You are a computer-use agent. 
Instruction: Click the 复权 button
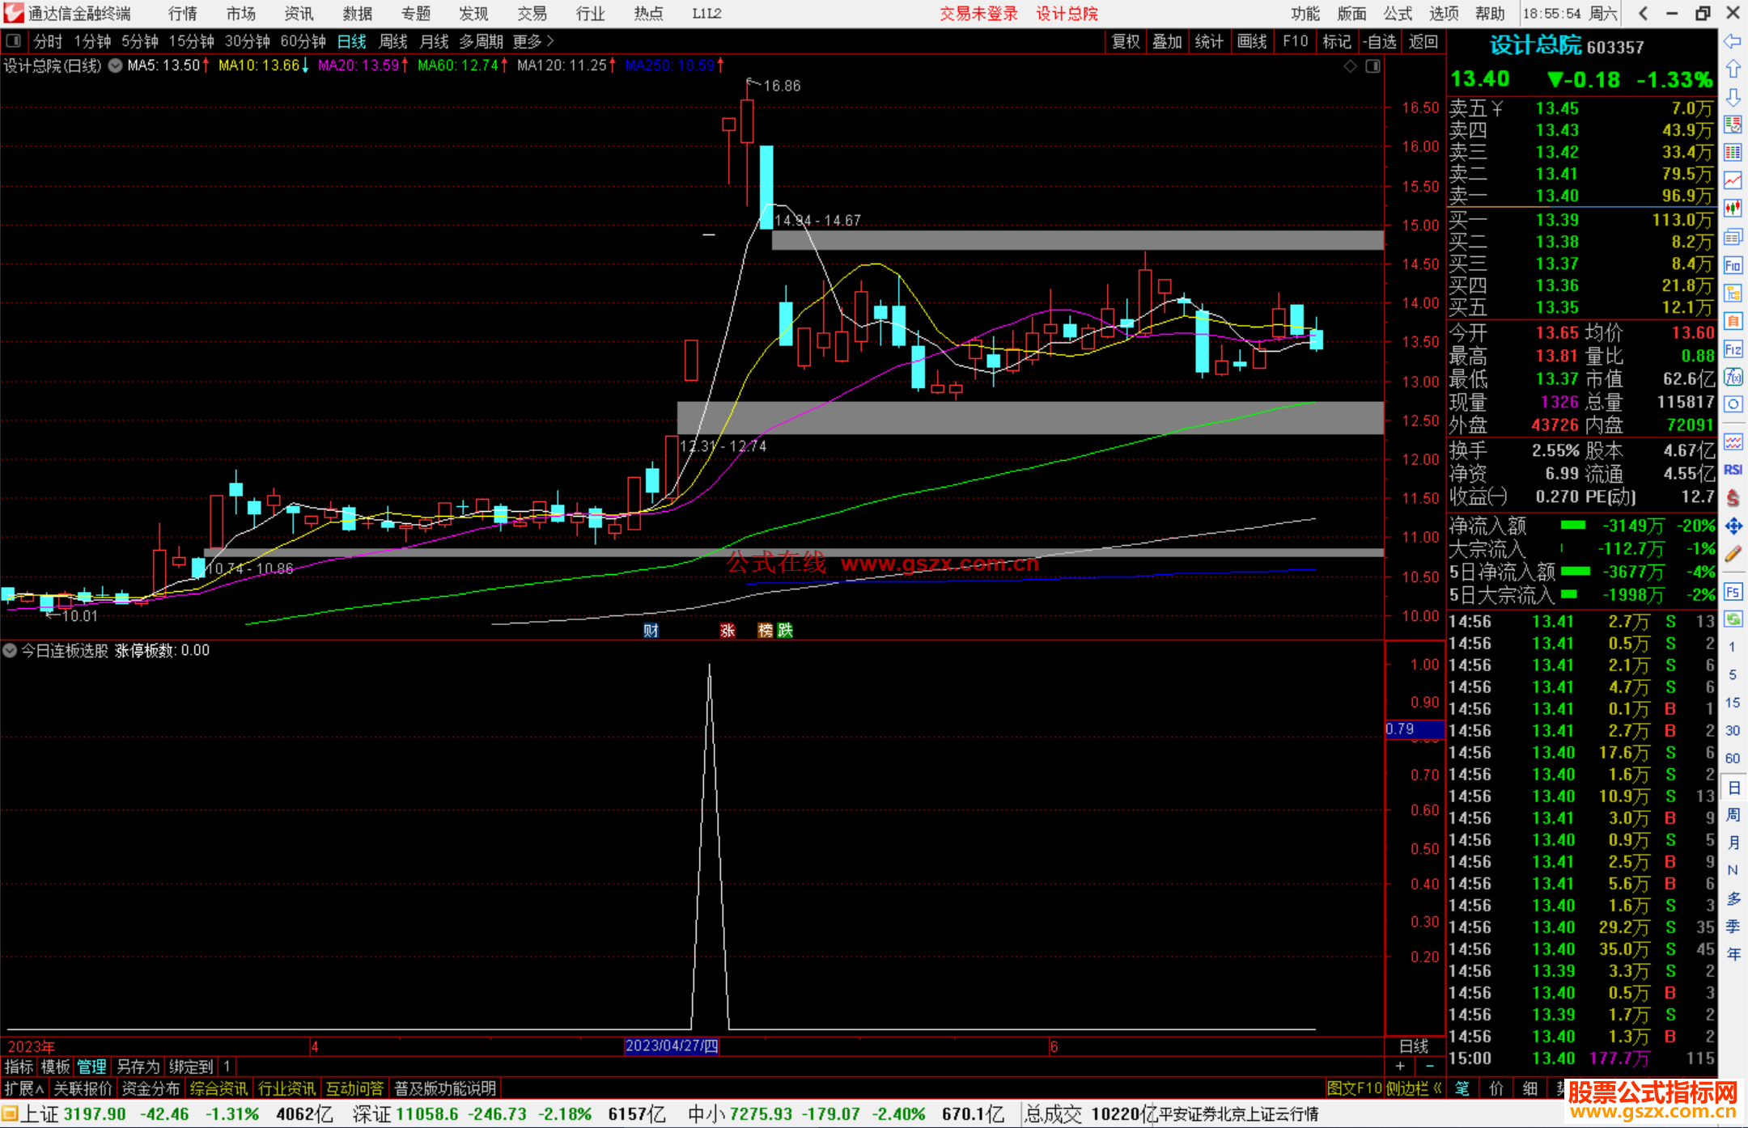point(1125,41)
